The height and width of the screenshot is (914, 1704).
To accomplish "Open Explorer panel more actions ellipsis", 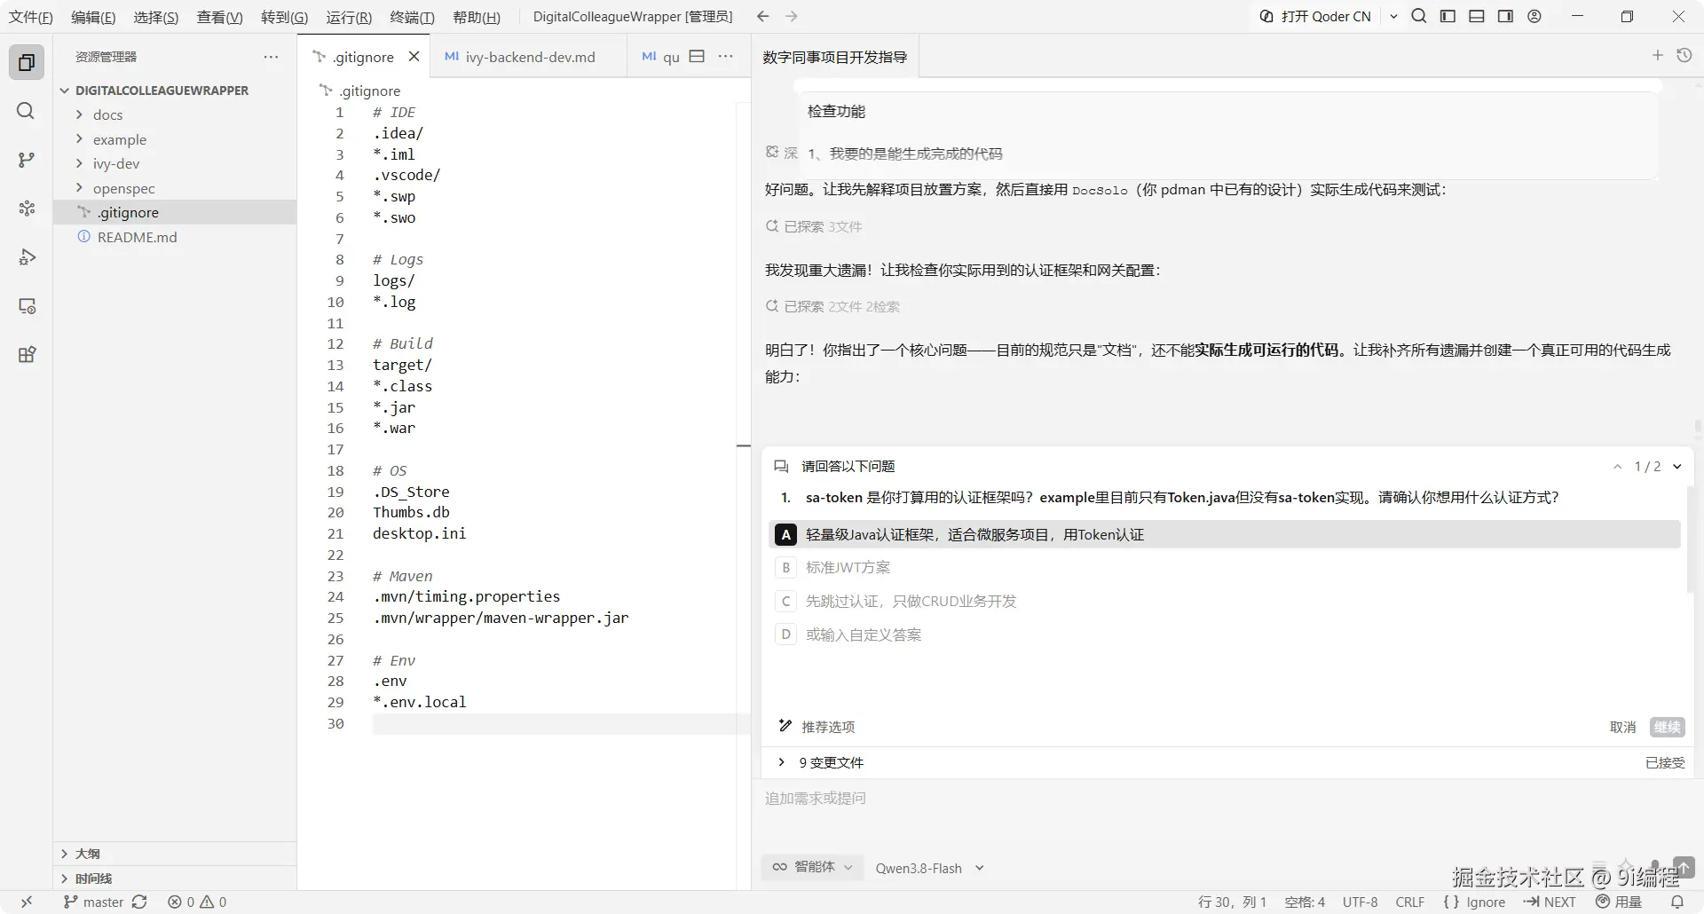I will point(271,57).
